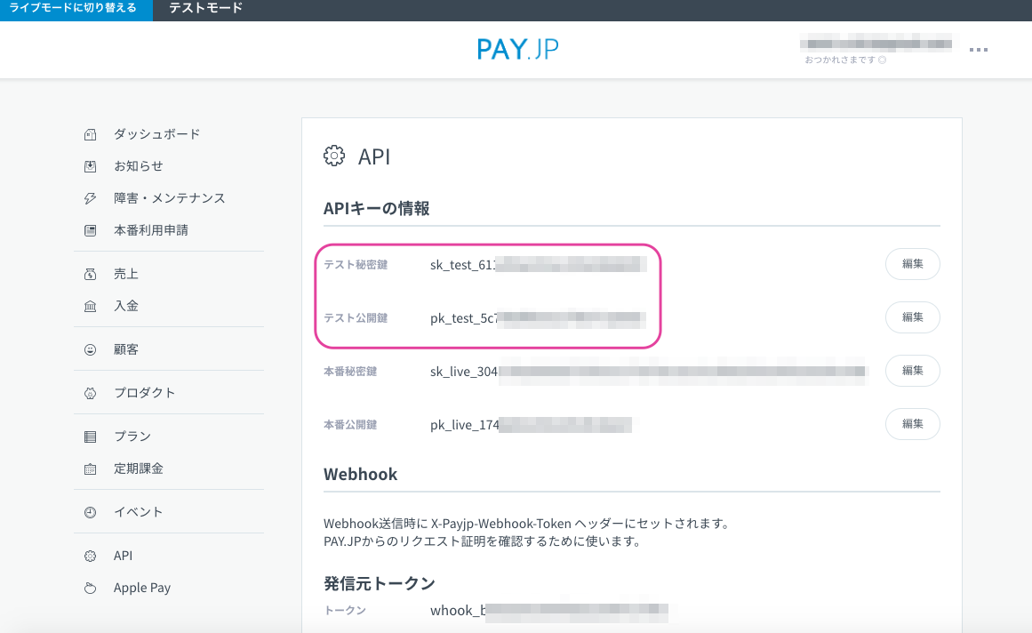
Task: Edit the テスト秘密鍵 via its 編集 button
Action: [912, 264]
